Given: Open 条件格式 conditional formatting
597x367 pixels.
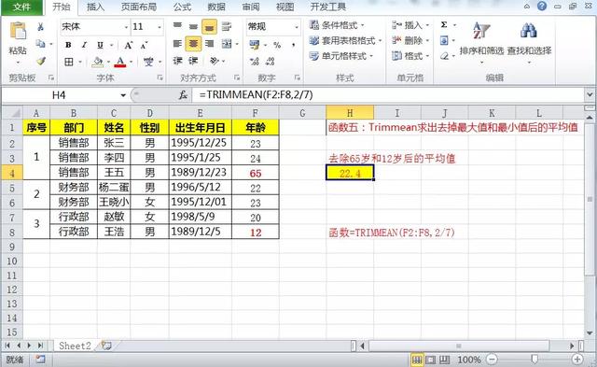Looking at the screenshot, I should click(x=337, y=25).
